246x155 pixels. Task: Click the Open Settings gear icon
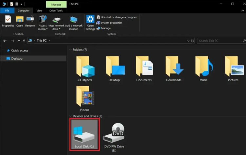tap(91, 23)
